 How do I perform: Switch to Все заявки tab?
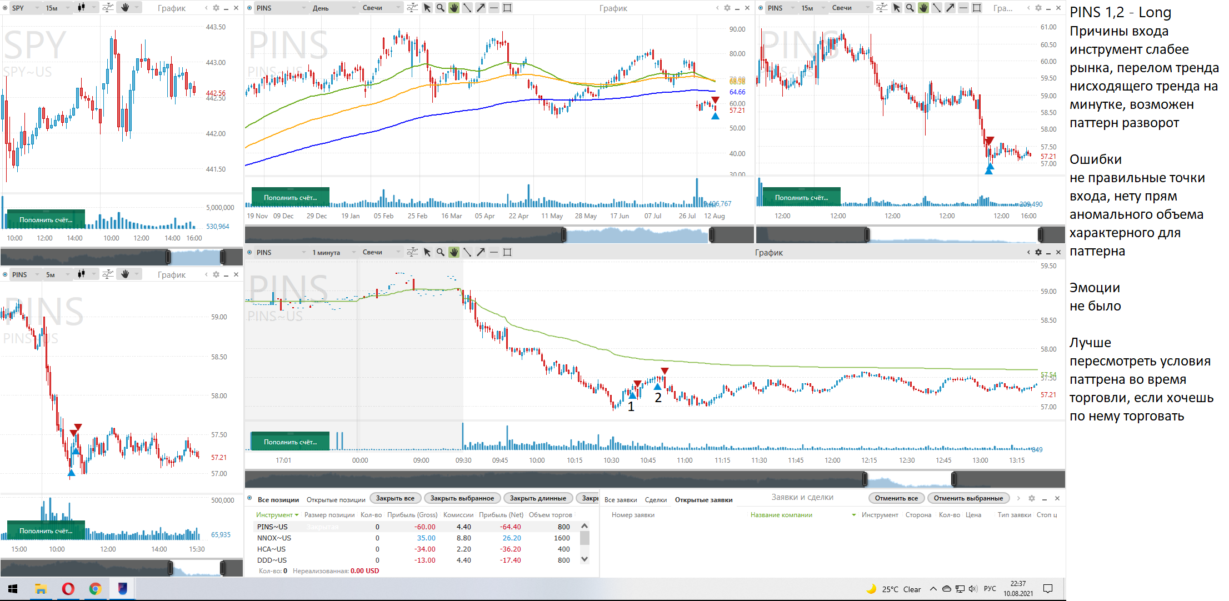(x=621, y=499)
